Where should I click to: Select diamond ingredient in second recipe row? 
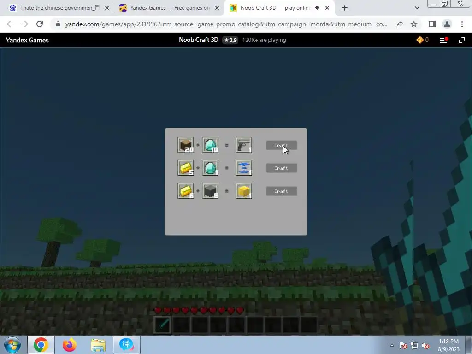[210, 168]
